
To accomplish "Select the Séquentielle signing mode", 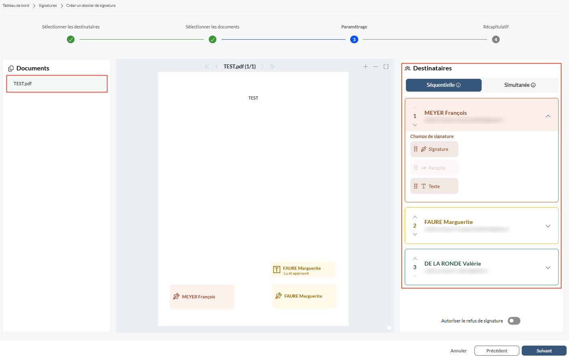I will pos(444,85).
